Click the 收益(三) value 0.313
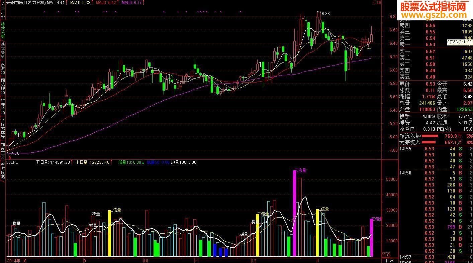Viewport: 473px width, 263px height. tap(429, 129)
